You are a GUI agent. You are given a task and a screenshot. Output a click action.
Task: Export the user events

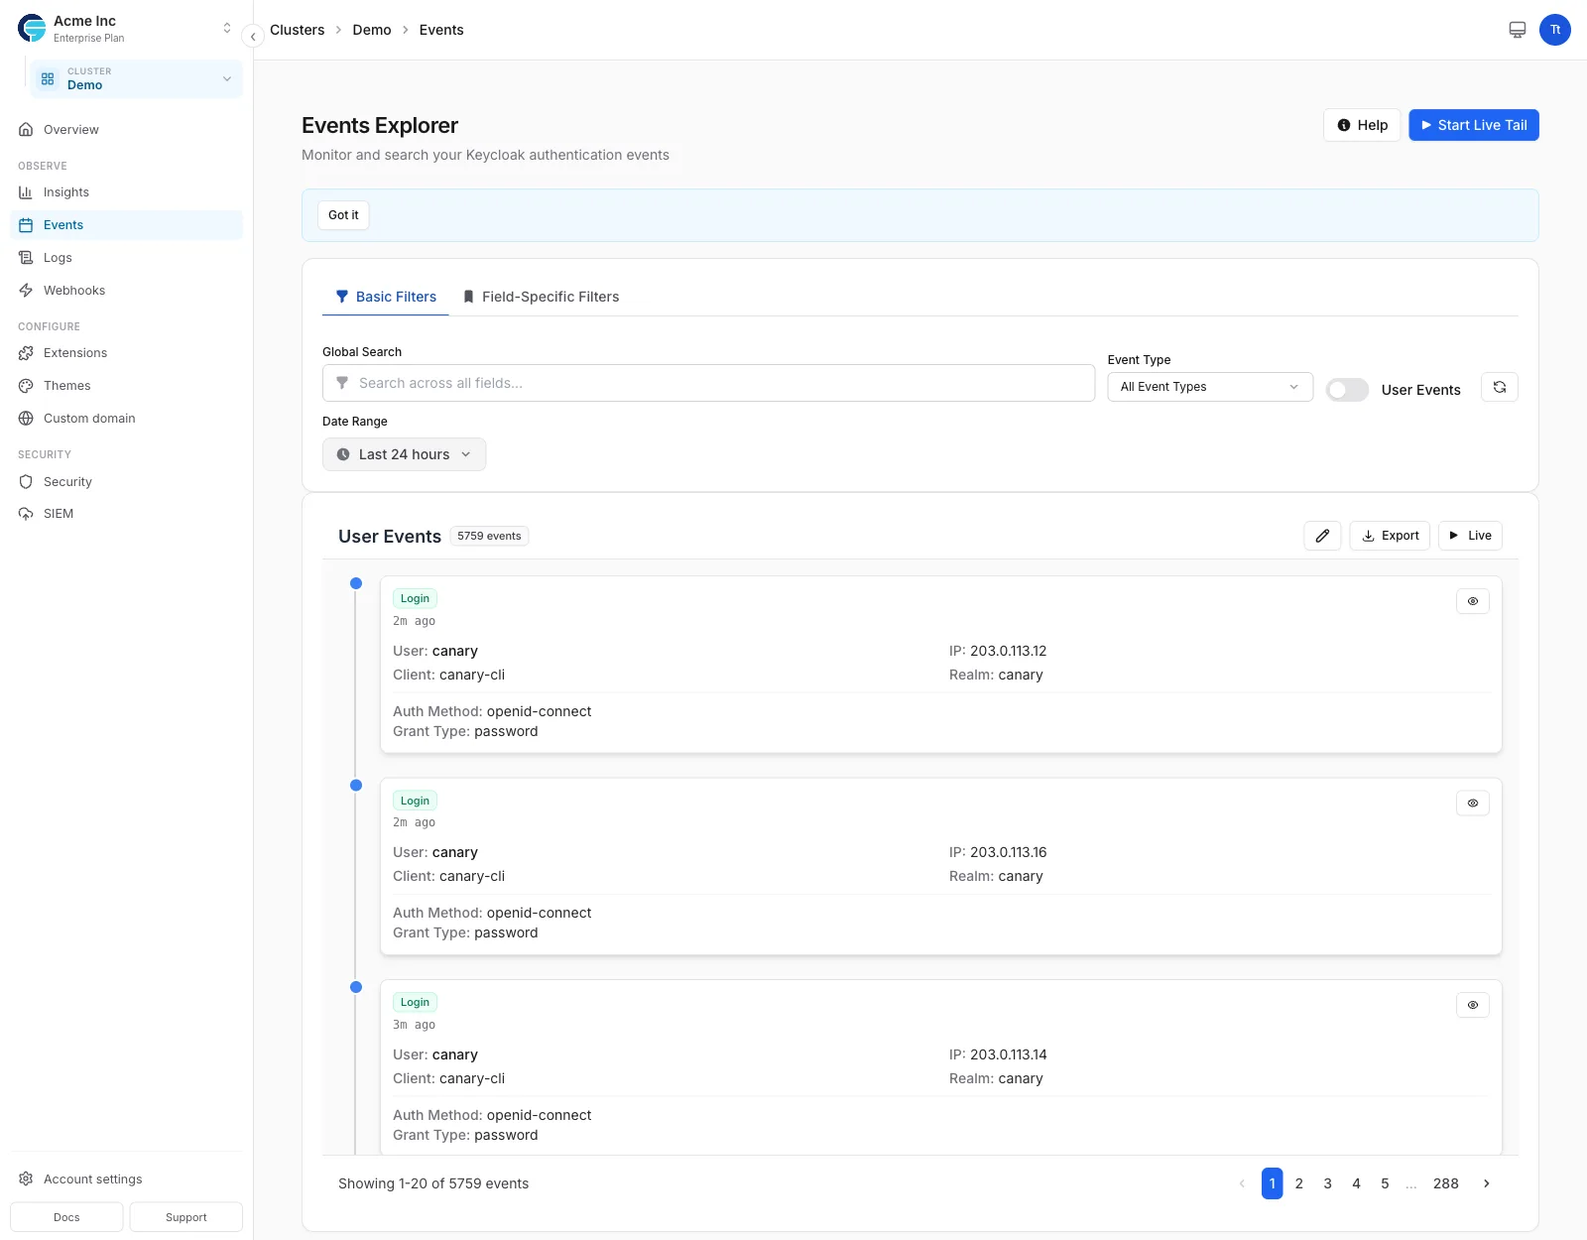tap(1390, 536)
